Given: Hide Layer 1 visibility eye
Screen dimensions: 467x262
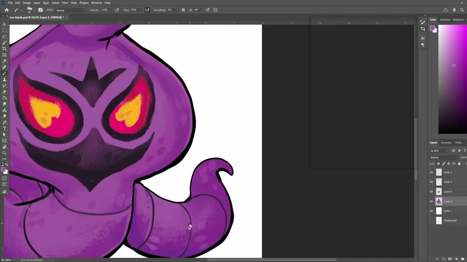Looking at the screenshot, I should [431, 211].
